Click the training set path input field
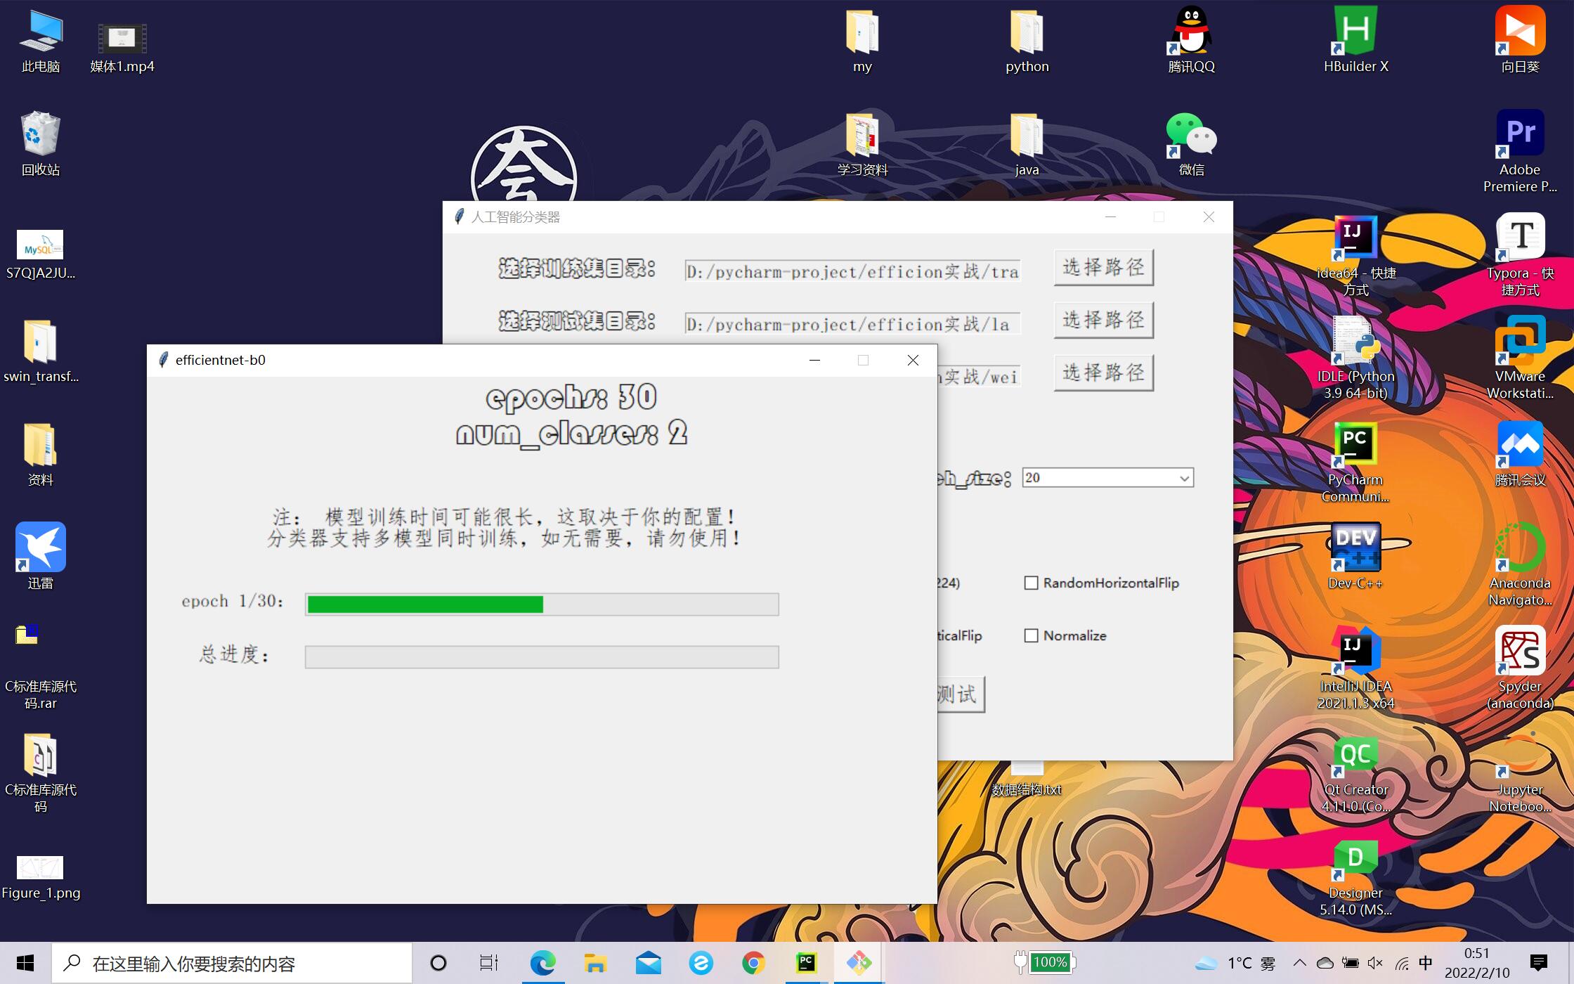 [x=852, y=271]
